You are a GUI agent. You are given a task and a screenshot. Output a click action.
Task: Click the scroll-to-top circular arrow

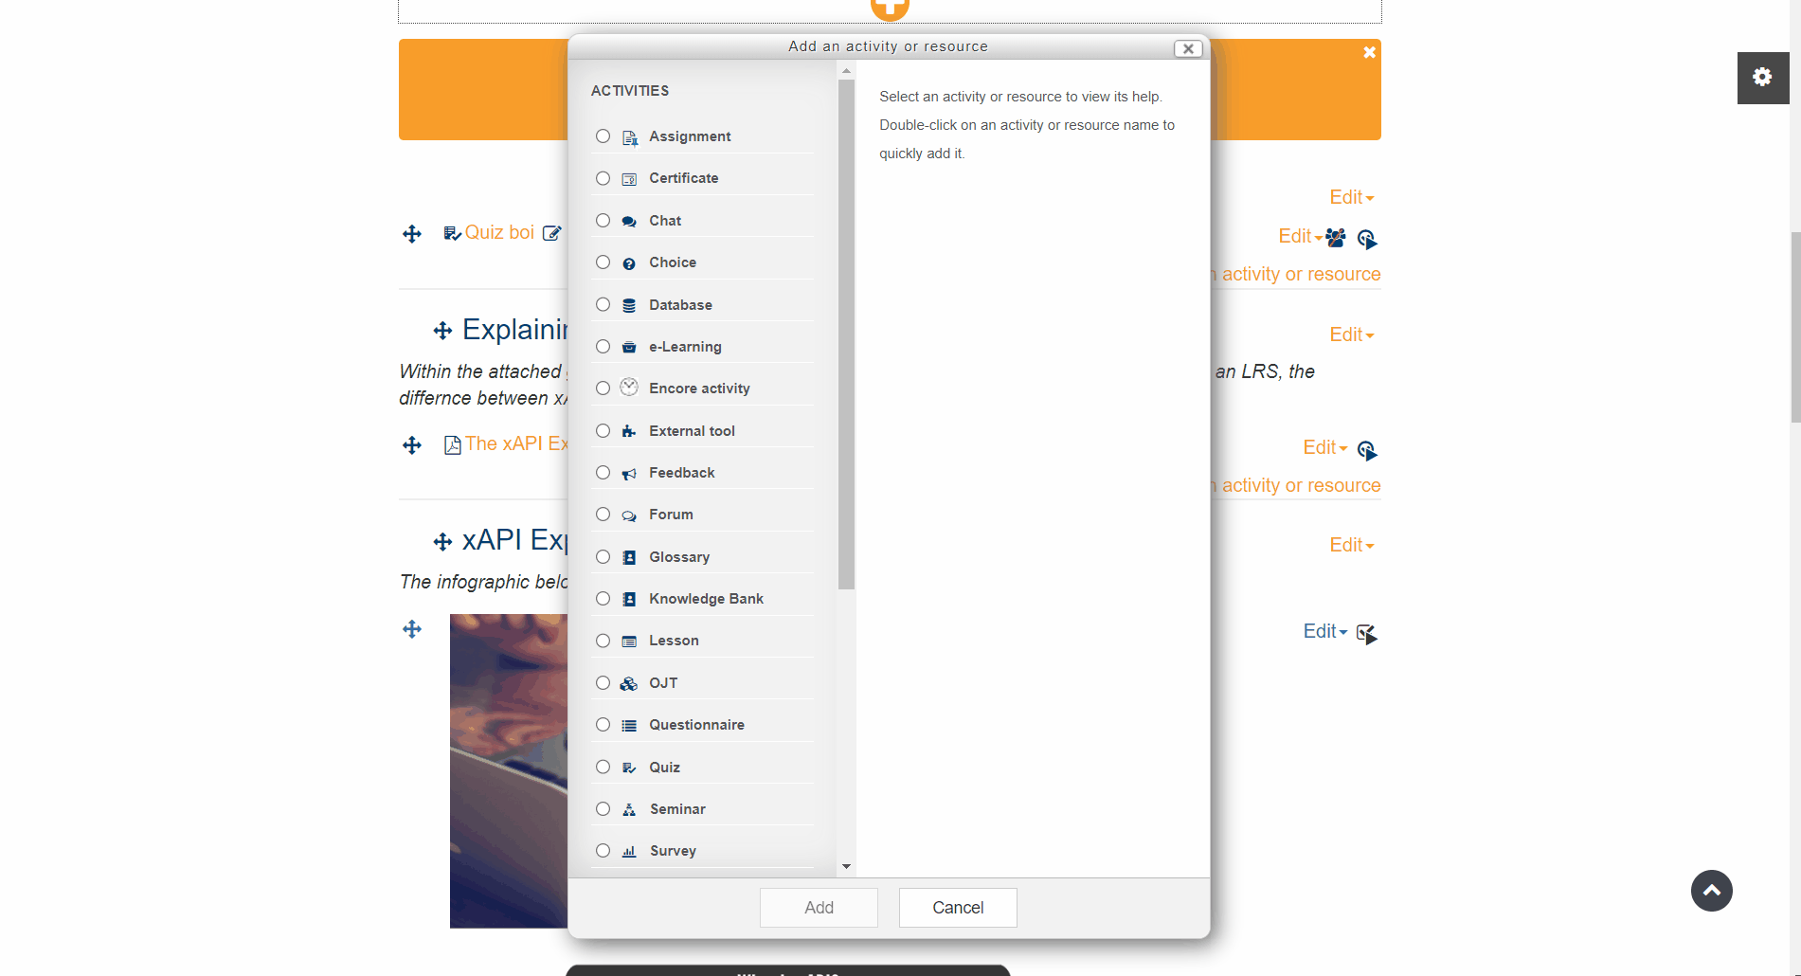(x=1711, y=891)
